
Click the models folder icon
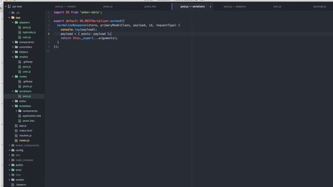tap(16, 57)
